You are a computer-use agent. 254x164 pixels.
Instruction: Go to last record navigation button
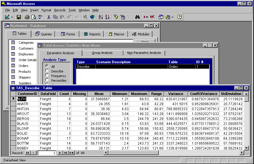coord(66,153)
